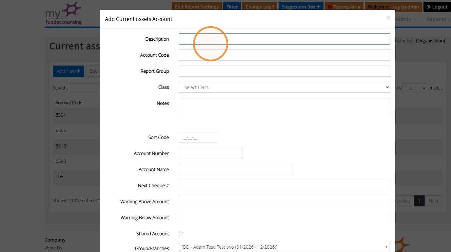451x252 pixels.
Task: Click the my fundaccounting logo
Action: pyautogui.click(x=64, y=13)
